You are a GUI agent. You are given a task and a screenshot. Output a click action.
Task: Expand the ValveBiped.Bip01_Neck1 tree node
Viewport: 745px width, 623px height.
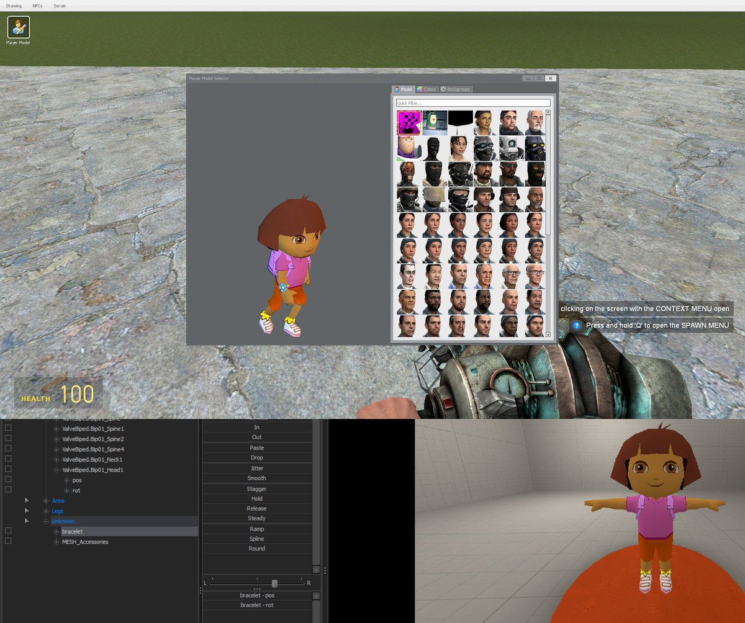[x=56, y=459]
